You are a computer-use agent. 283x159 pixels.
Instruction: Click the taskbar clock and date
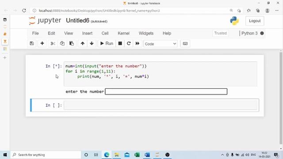[x=264, y=155]
